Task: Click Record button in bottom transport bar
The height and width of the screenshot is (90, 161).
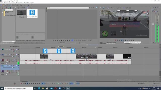Action: coord(21,83)
